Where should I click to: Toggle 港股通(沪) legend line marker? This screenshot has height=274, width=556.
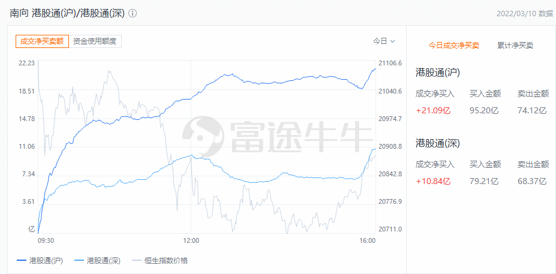[22, 261]
